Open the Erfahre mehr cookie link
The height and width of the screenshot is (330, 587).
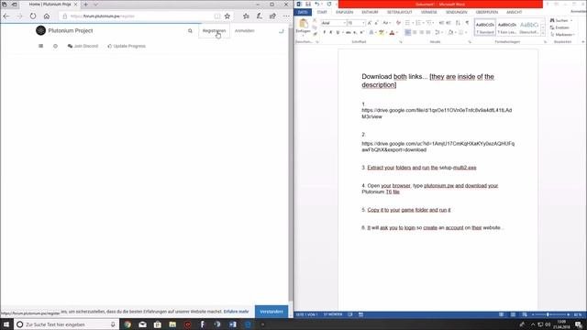tap(237, 312)
